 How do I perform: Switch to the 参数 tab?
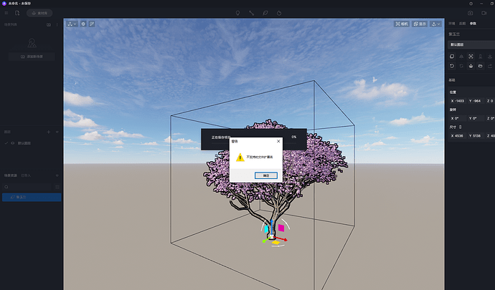pyautogui.click(x=473, y=24)
